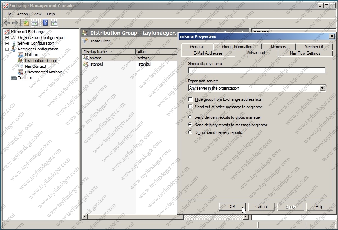Enable Hide group from Exchange address lists
Image resolution: width=338 pixels, height=230 pixels.
190,99
